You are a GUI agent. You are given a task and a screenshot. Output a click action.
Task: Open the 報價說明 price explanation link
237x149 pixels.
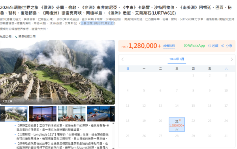pyautogui.click(x=169, y=46)
